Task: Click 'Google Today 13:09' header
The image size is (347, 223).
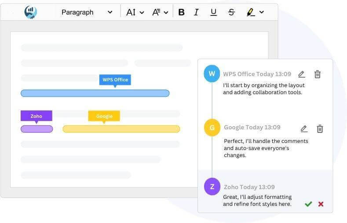Action: coord(252,127)
